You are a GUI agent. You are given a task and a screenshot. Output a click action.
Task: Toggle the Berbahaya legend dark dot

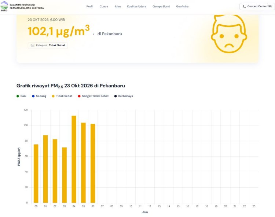(x=115, y=96)
